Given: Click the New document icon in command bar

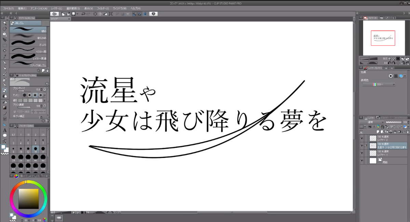Looking at the screenshot, I should 64,14.
